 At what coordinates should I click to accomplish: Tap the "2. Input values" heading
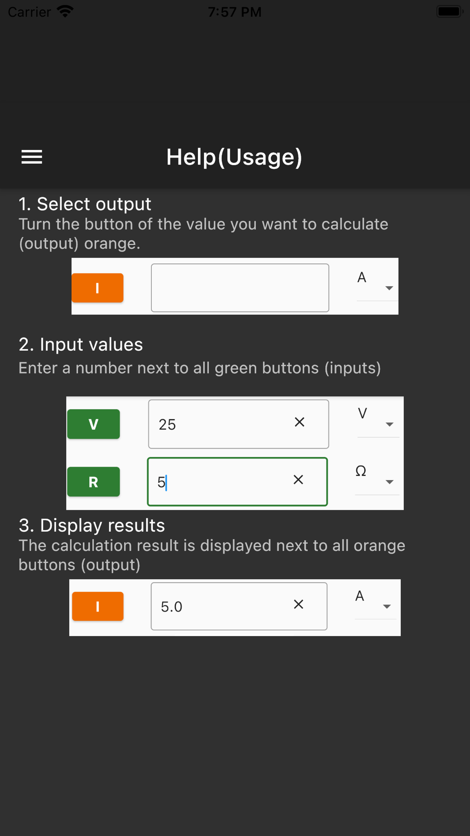pyautogui.click(x=81, y=345)
